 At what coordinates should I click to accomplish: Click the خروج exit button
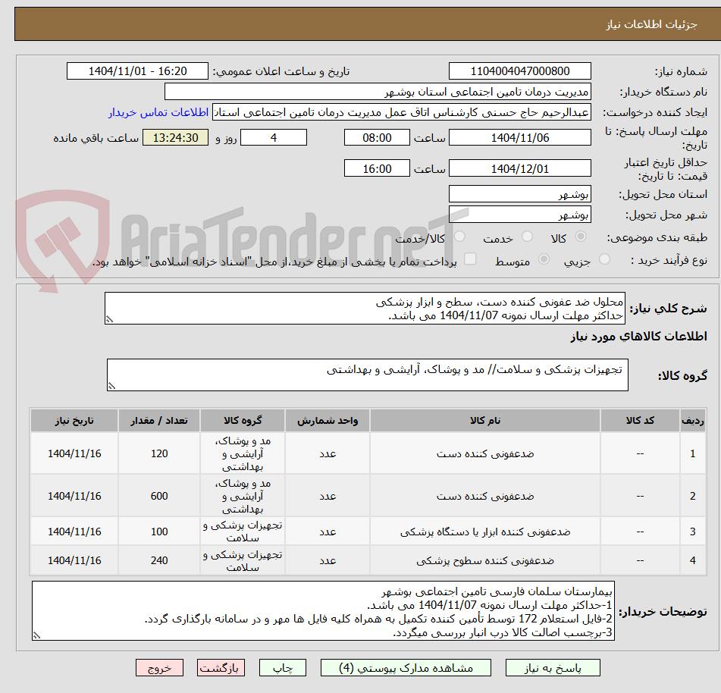pos(159,668)
